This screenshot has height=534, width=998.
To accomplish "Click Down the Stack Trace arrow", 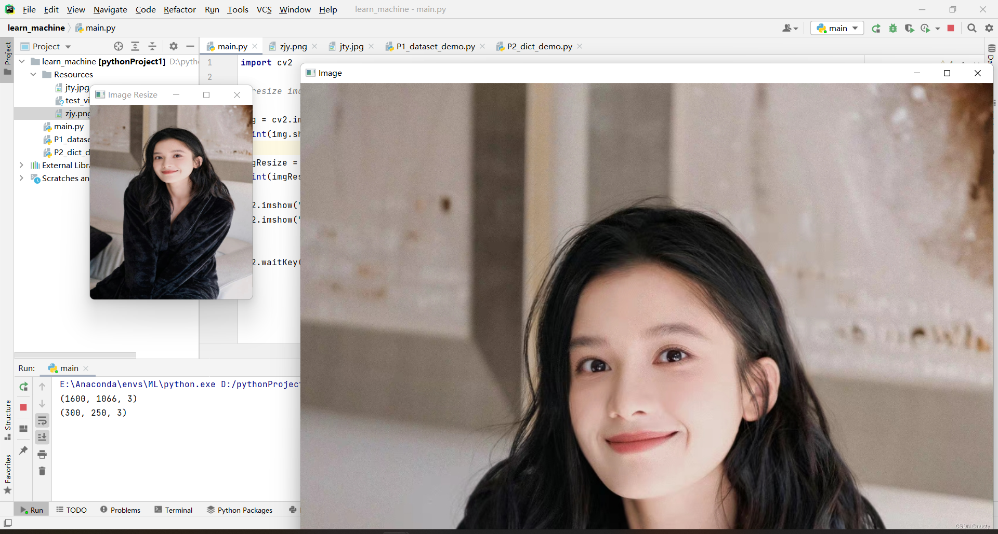I will tap(42, 404).
